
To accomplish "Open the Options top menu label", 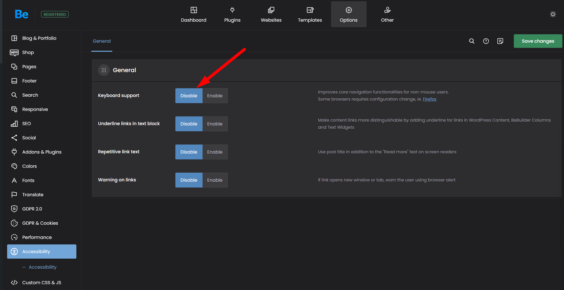I will coord(349,20).
